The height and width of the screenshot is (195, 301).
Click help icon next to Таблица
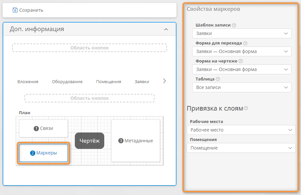point(218,79)
